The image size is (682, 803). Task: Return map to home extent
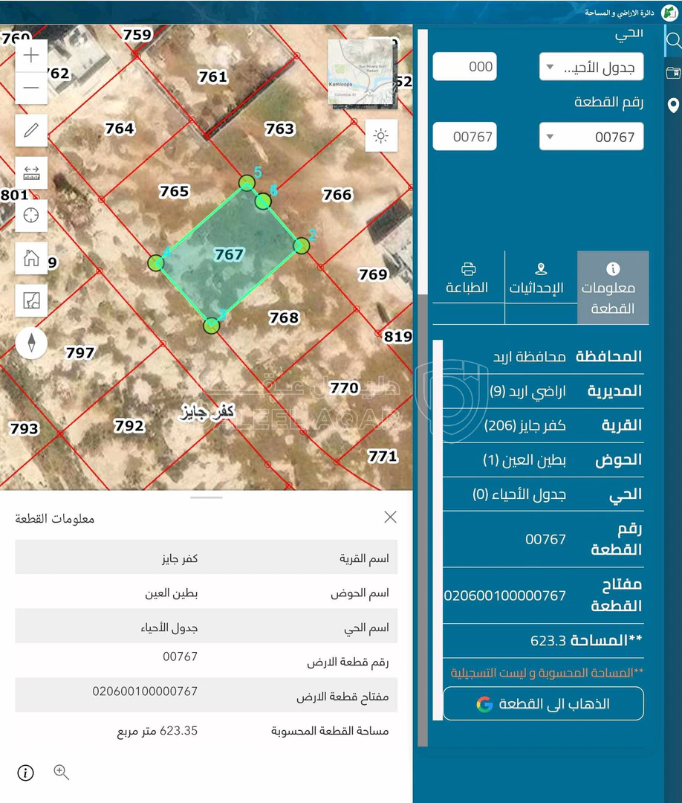31,257
